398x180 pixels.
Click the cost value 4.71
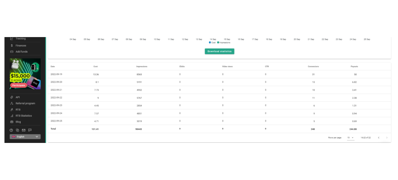[96, 121]
